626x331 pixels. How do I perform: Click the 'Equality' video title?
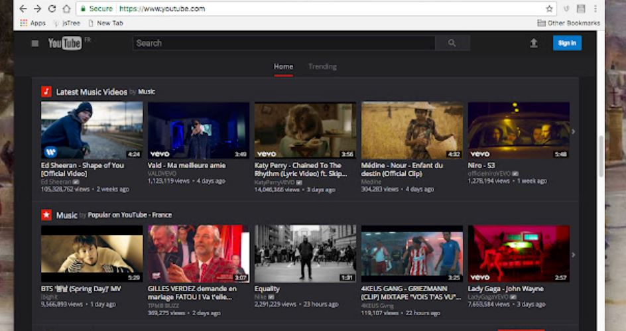(x=267, y=289)
